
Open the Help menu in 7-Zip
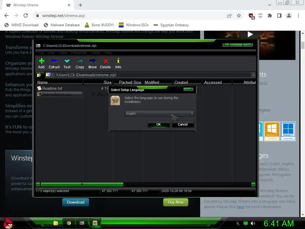tap(108, 52)
